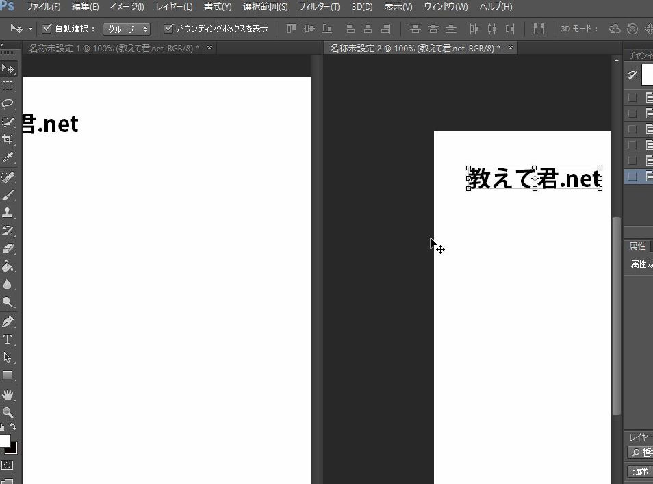This screenshot has height=484, width=653.
Task: Open the 編集(E) menu
Action: click(x=86, y=7)
